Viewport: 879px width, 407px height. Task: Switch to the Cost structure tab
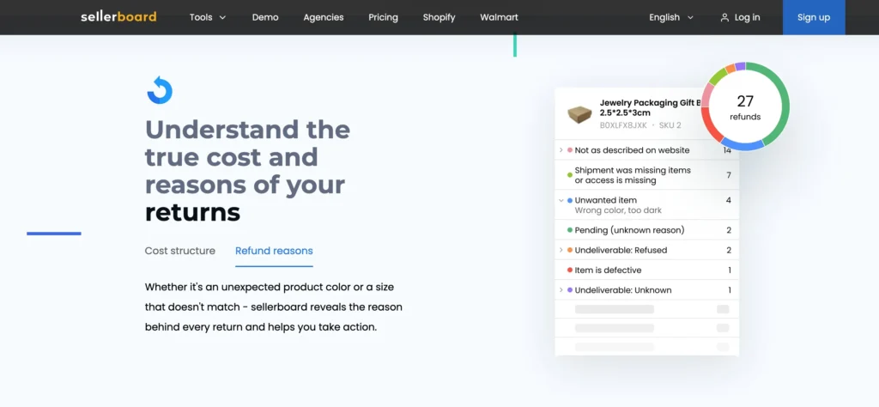[x=180, y=251]
